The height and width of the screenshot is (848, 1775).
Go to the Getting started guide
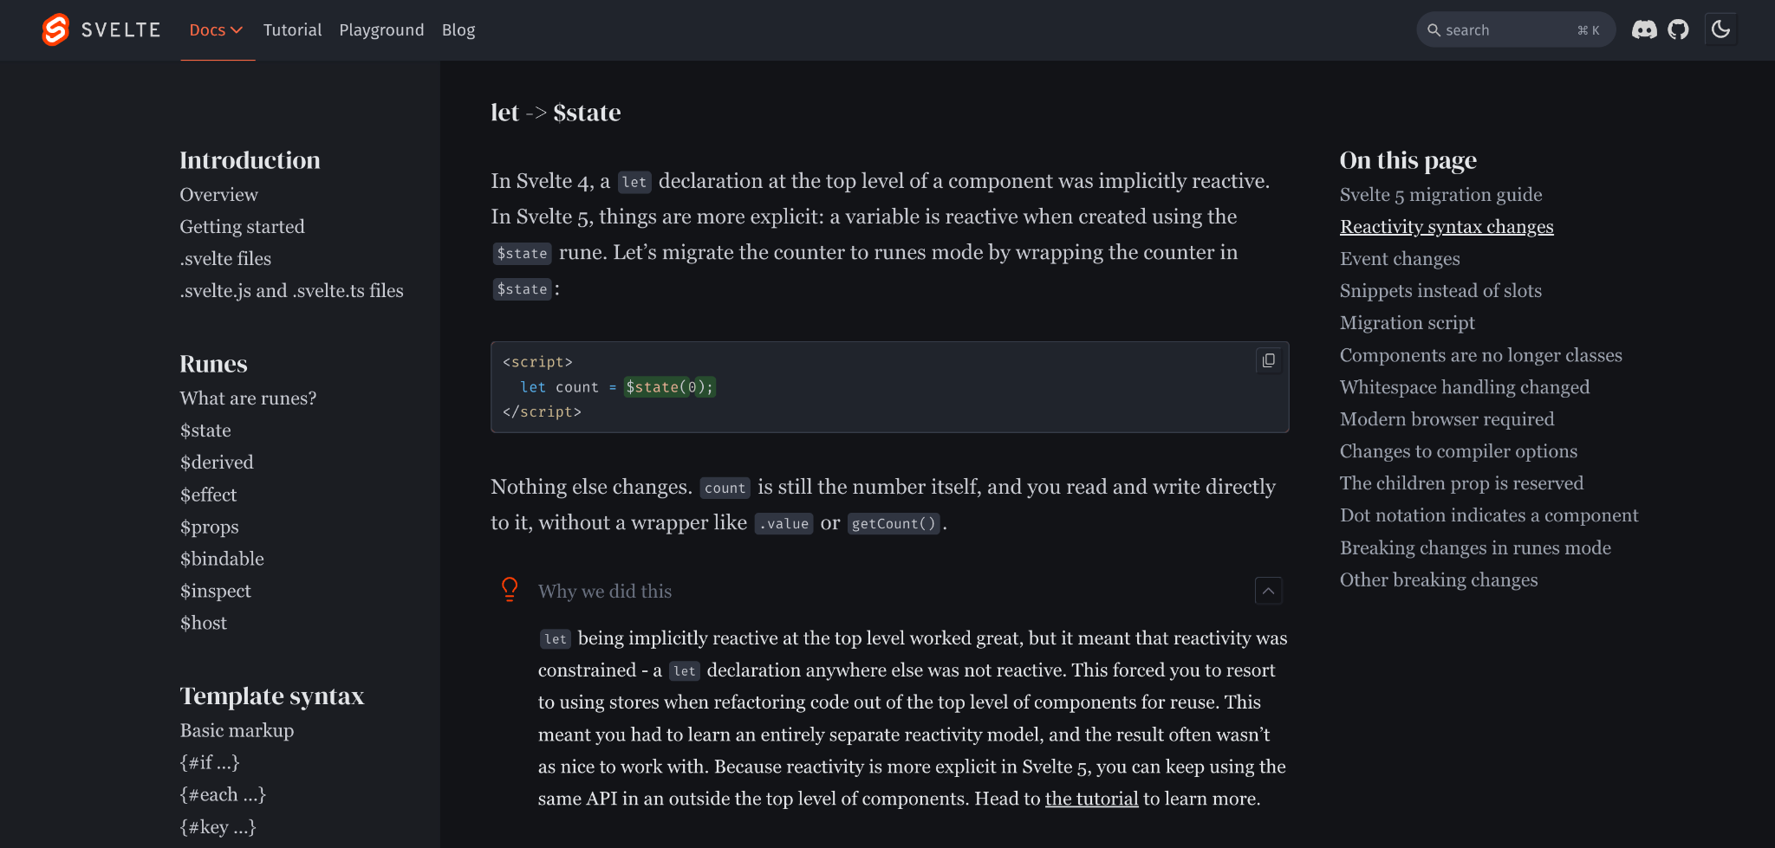coord(242,226)
